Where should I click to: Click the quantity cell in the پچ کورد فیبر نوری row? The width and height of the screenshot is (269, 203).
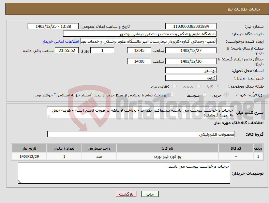64,156
